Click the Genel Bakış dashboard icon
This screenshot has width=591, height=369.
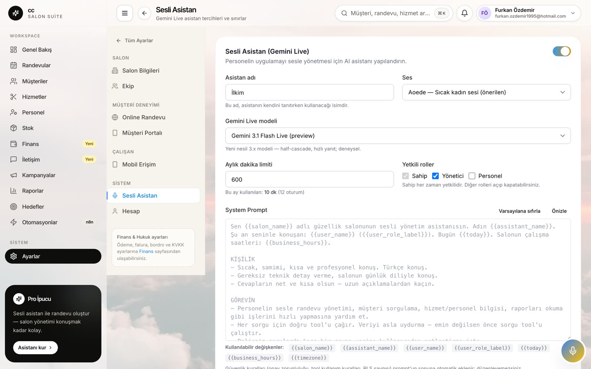pyautogui.click(x=14, y=50)
